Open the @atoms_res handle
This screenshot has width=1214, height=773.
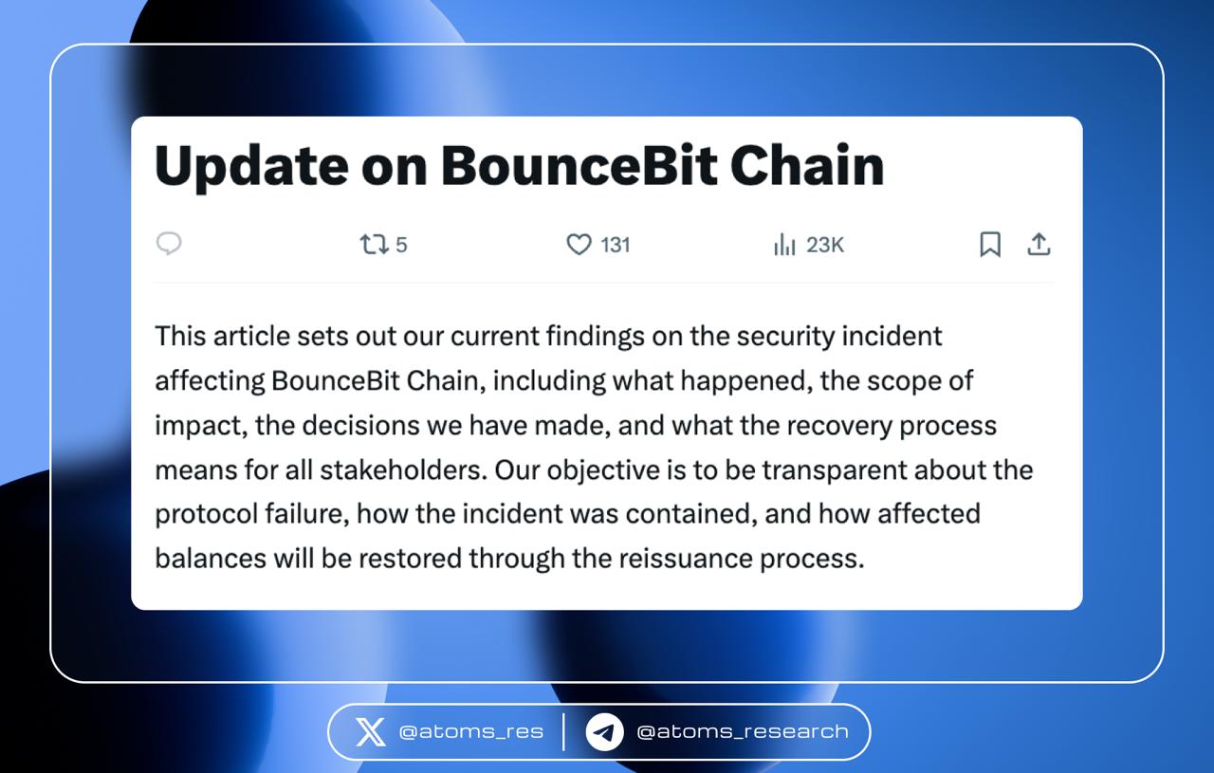point(471,731)
